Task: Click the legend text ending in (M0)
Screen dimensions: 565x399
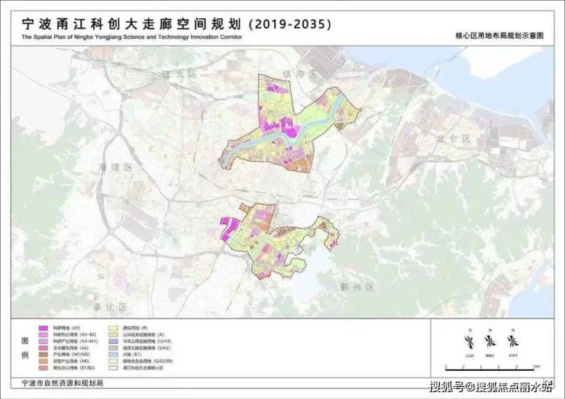Action: click(x=71, y=361)
